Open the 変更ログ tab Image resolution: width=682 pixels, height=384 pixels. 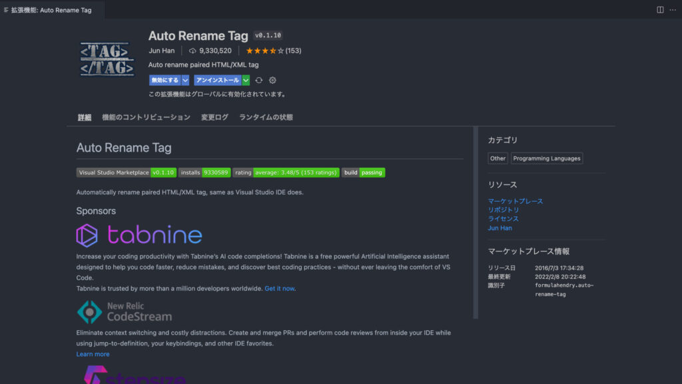click(x=214, y=117)
